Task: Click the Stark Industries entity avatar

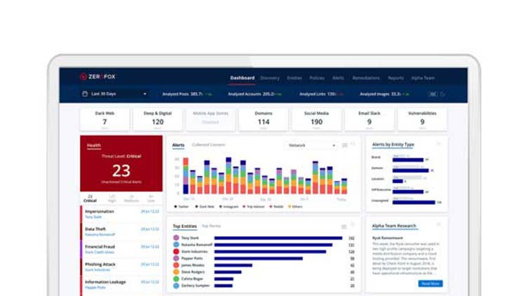Action: coord(177,252)
